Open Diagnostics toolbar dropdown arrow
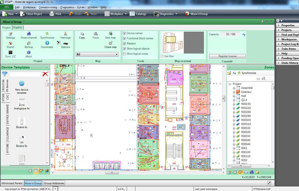Image resolution: width=299 pixels, height=191 pixels. 176,14
